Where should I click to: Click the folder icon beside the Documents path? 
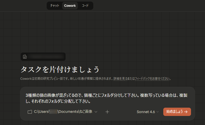(30, 112)
